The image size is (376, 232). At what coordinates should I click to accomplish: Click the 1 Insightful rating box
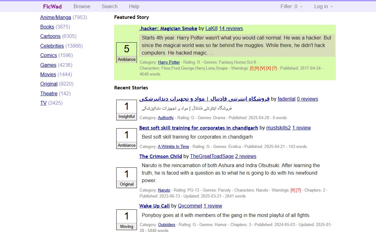[127, 110]
